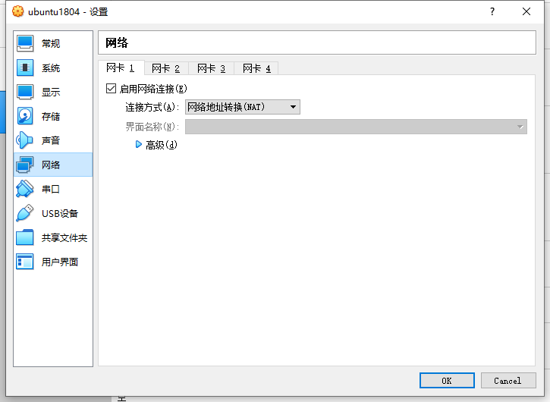Click the 连接方式(A) field label

click(x=152, y=107)
